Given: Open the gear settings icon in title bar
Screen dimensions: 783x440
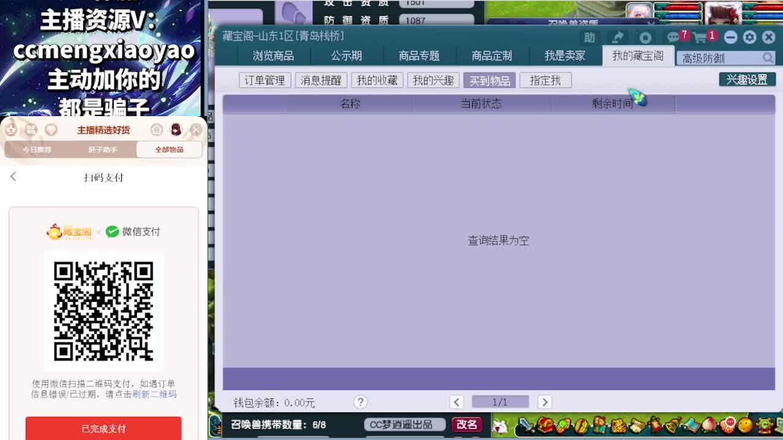Looking at the screenshot, I should (749, 37).
